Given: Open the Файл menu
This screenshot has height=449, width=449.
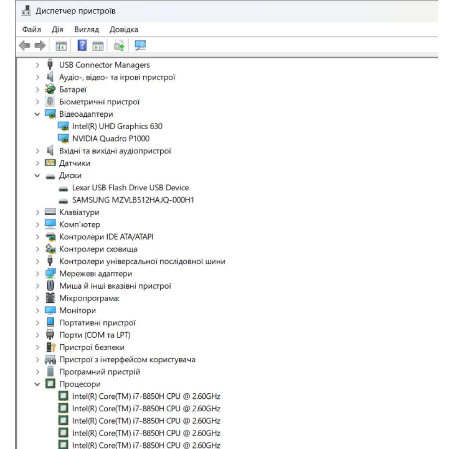Looking at the screenshot, I should [x=32, y=30].
